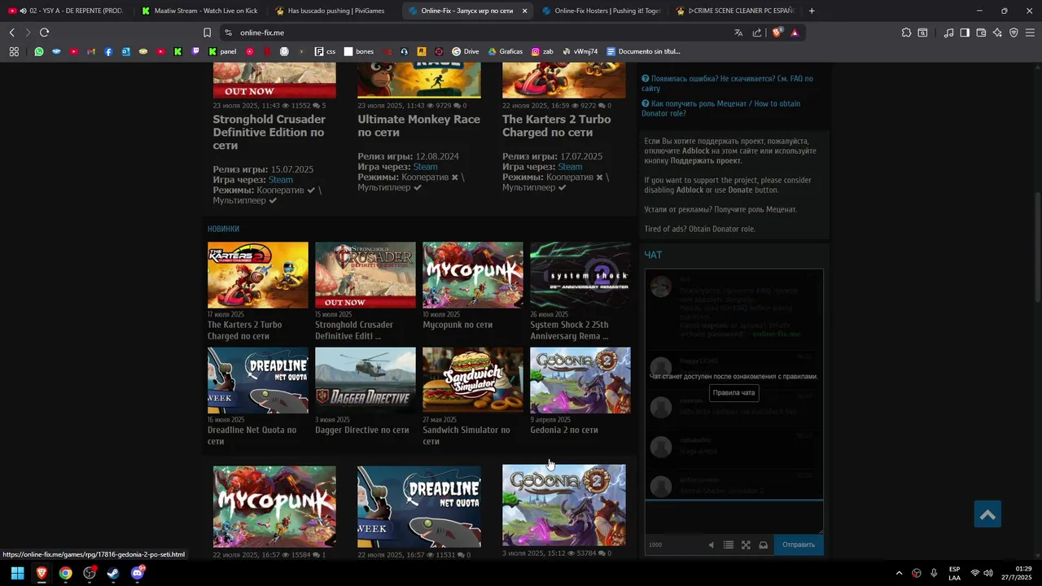1042x586 pixels.
Task: Click the Steam link under Ultimate Monkey Race
Action: tap(425, 167)
